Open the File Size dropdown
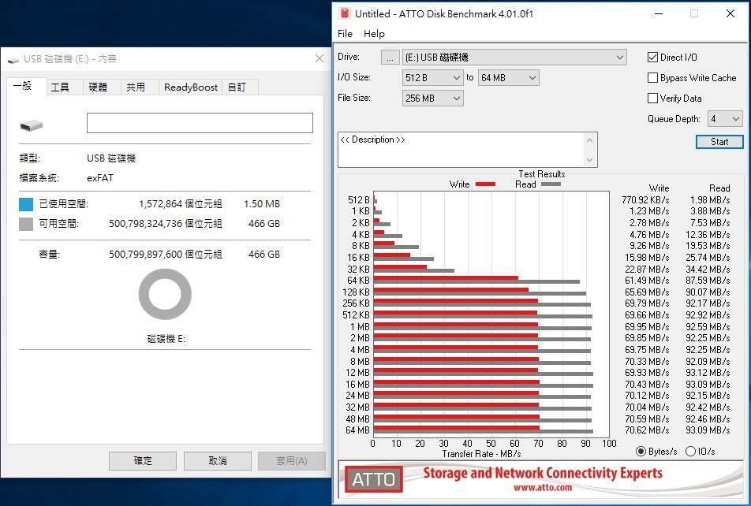This screenshot has height=506, width=751. point(432,99)
